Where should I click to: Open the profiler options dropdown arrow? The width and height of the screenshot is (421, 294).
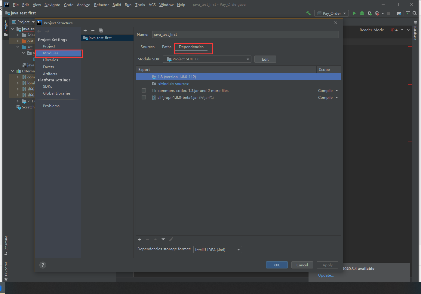point(383,14)
